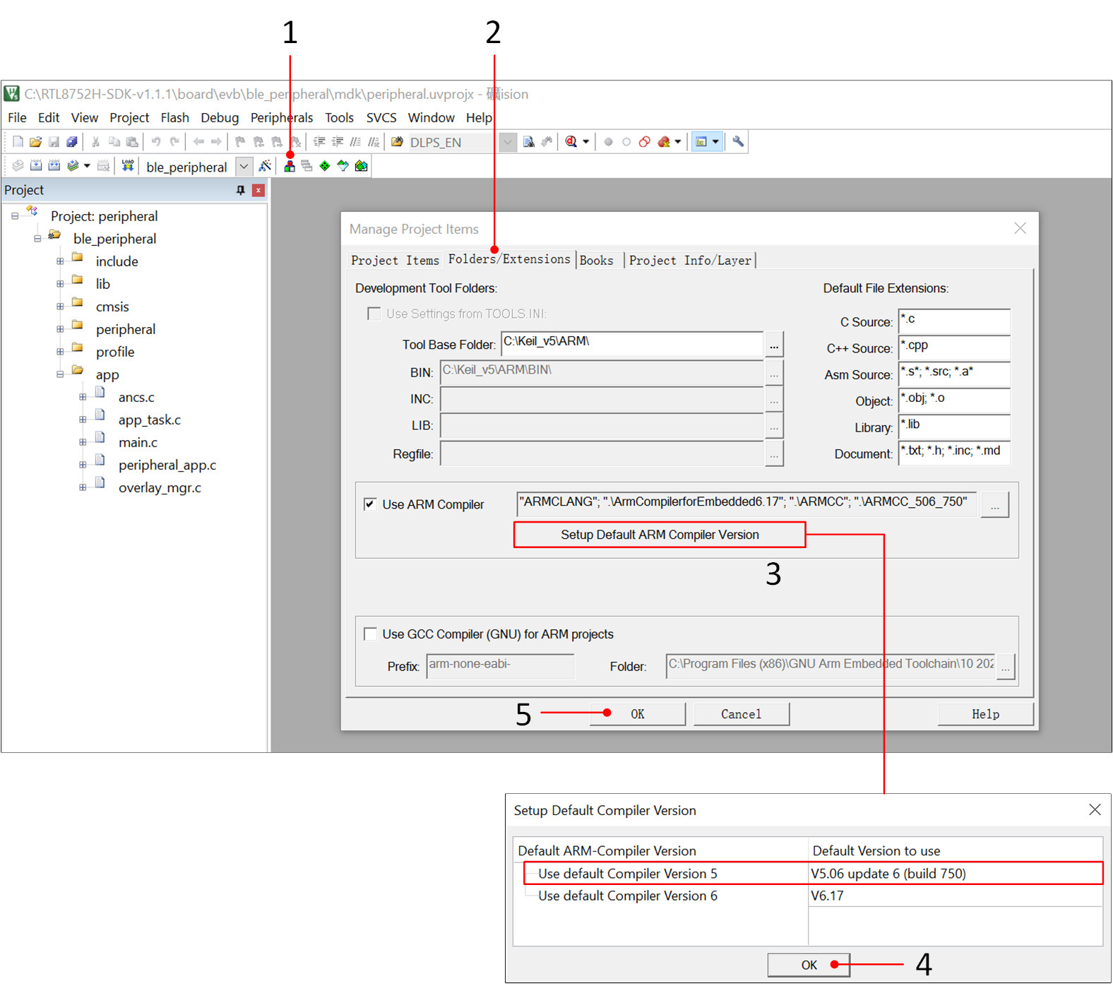Image resolution: width=1113 pixels, height=1003 pixels.
Task: Click the Pack Installer icon
Action: (x=362, y=166)
